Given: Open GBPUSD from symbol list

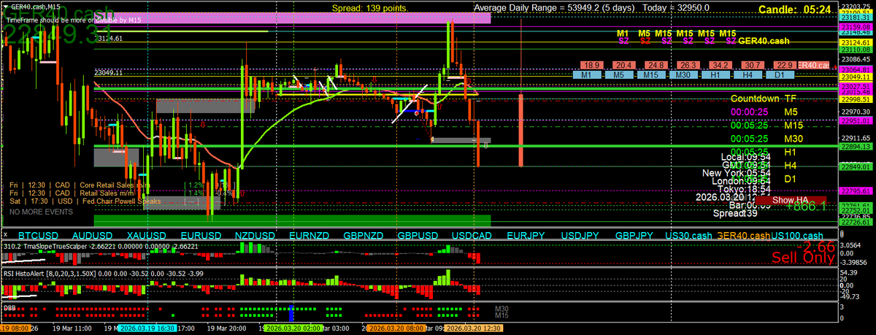Looking at the screenshot, I should click(418, 236).
